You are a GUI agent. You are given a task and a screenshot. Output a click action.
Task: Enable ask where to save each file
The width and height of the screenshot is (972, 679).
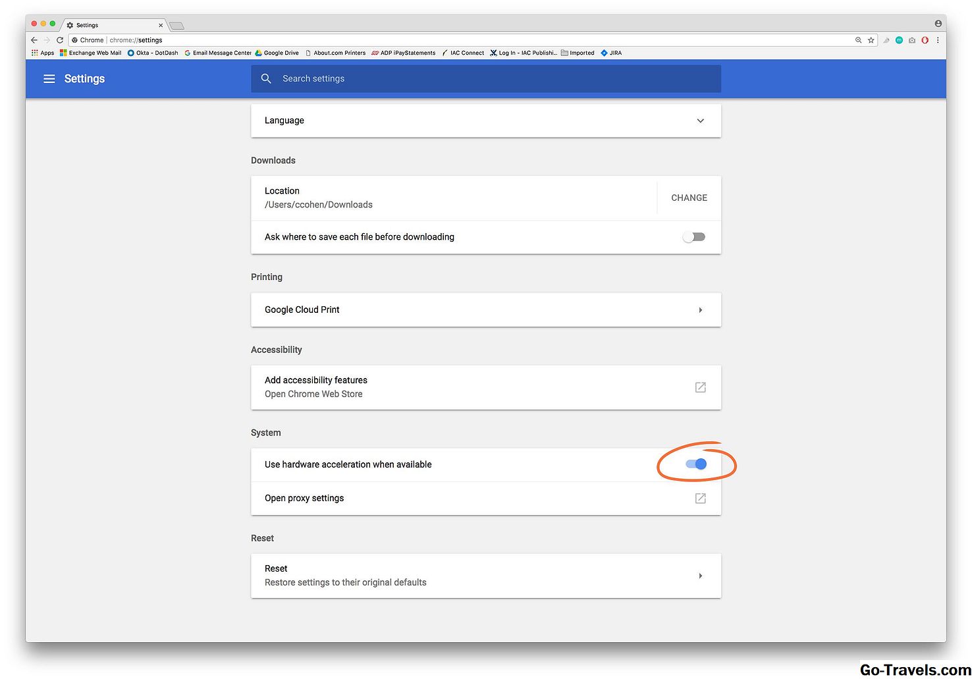point(693,237)
